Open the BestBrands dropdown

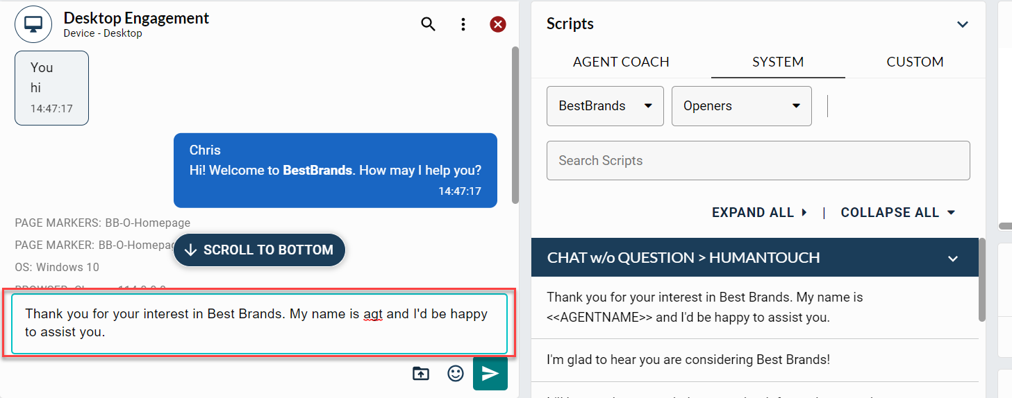pos(605,106)
